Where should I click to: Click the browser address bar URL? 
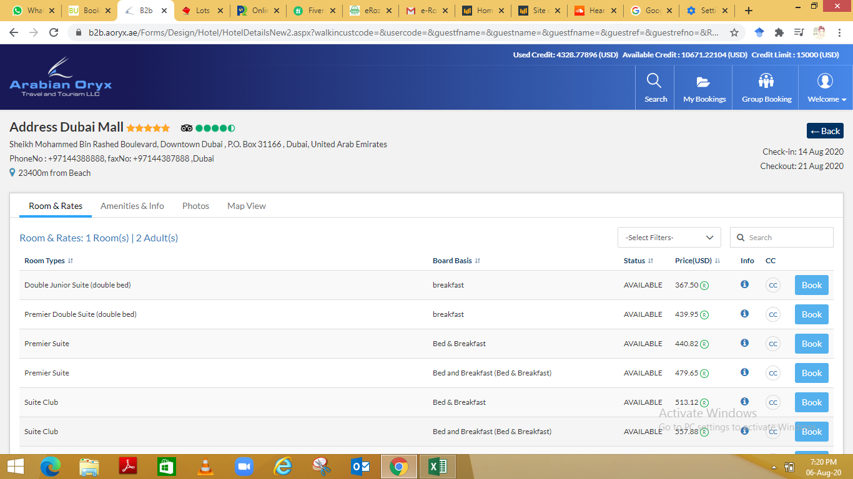(403, 32)
